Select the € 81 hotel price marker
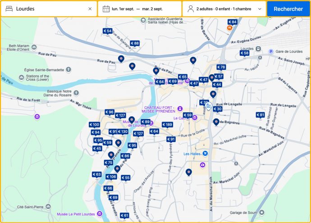 260,115
